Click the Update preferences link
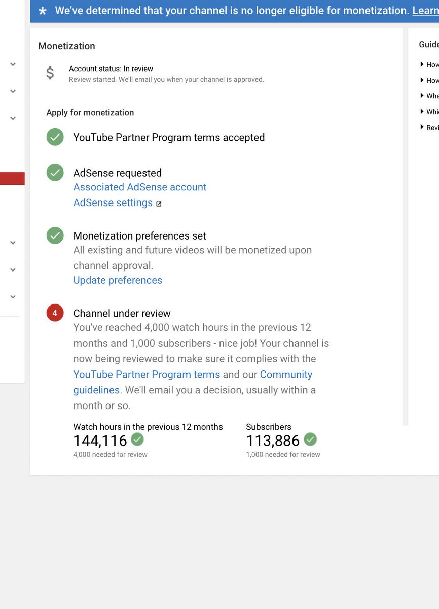439x609 pixels. point(118,280)
